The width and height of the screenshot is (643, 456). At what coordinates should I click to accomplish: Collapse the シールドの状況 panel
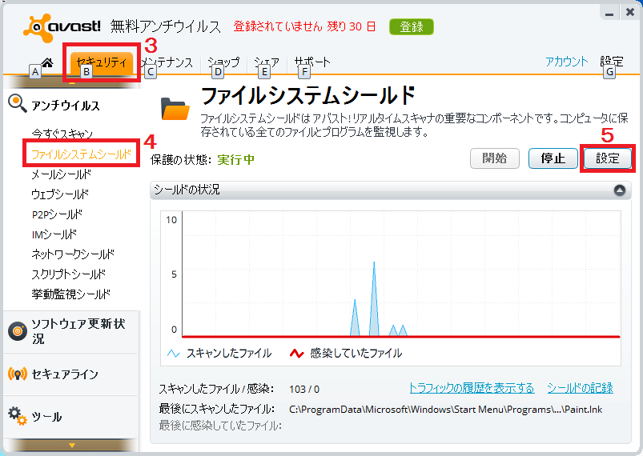point(619,190)
